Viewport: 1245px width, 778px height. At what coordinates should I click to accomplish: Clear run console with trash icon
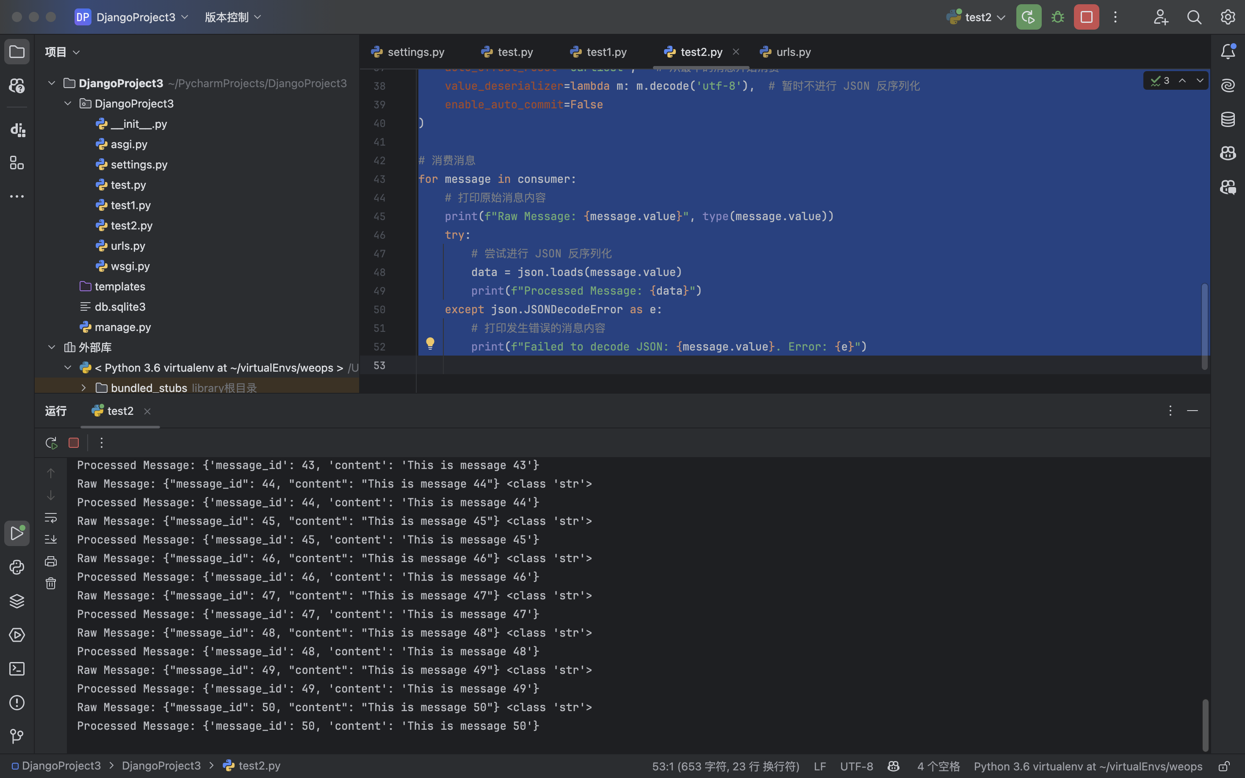(50, 583)
